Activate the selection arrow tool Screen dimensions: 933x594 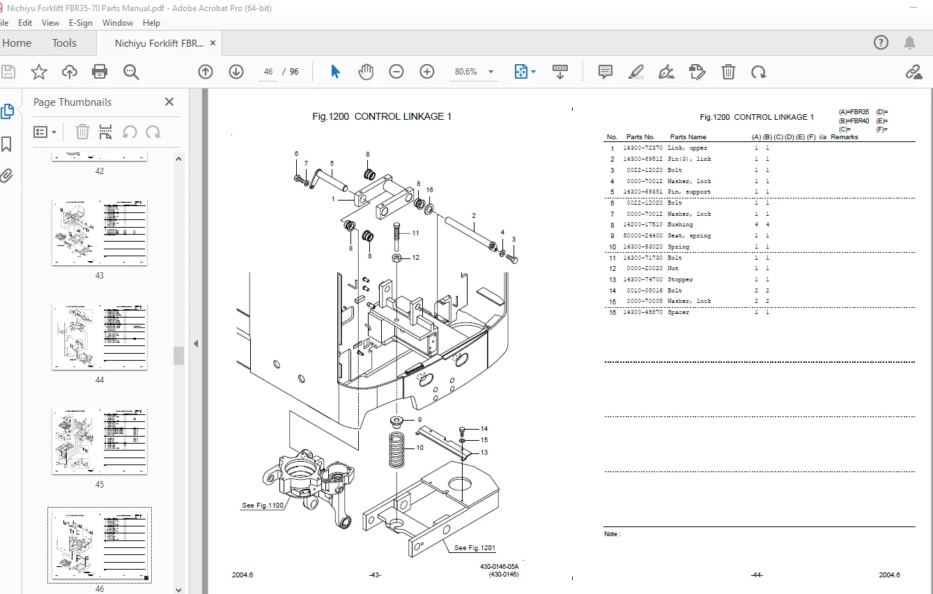click(335, 72)
